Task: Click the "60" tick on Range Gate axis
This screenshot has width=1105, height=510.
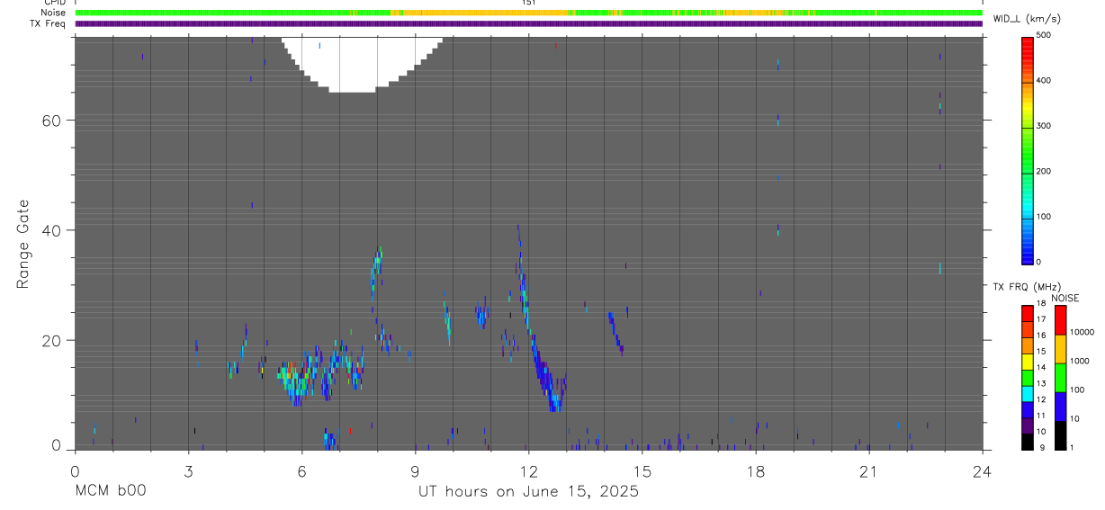Action: point(51,121)
